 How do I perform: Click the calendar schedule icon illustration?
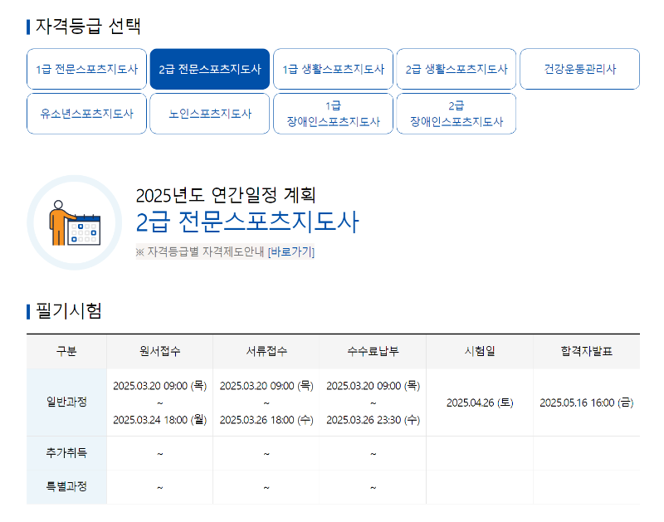click(x=75, y=222)
